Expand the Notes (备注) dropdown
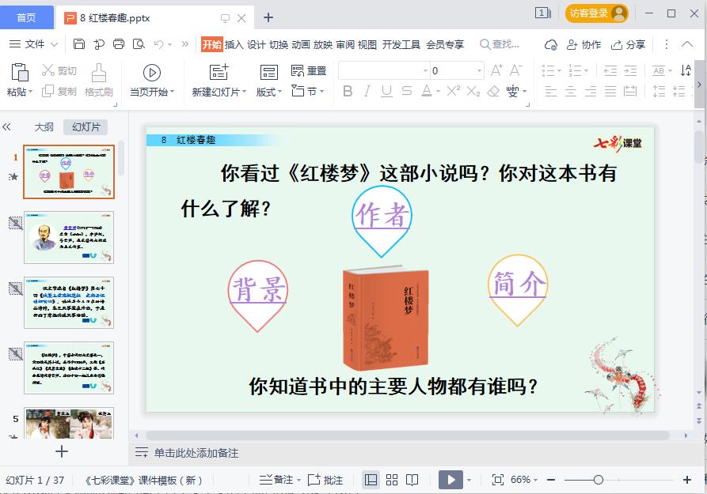Image resolution: width=707 pixels, height=494 pixels. (x=298, y=480)
